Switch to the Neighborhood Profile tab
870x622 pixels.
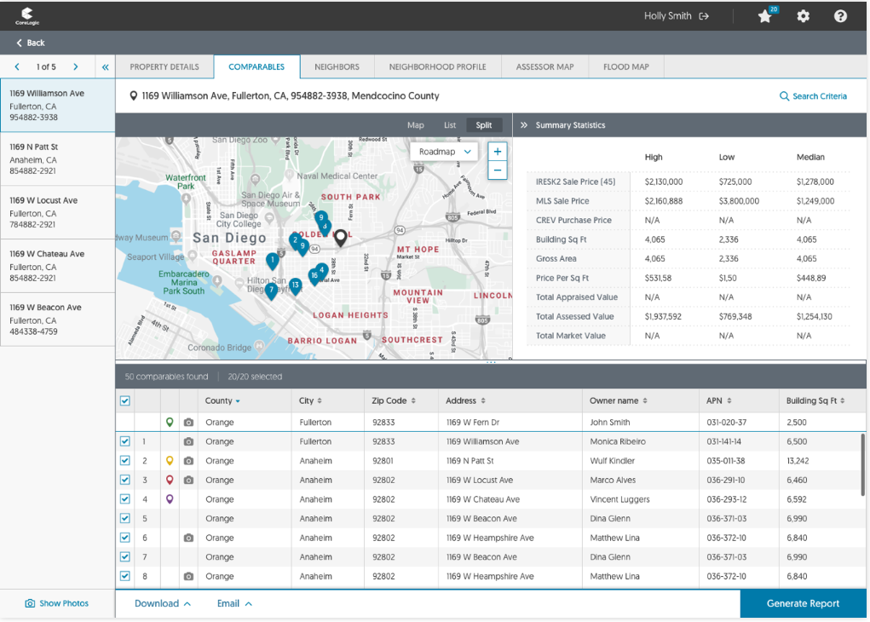click(437, 66)
